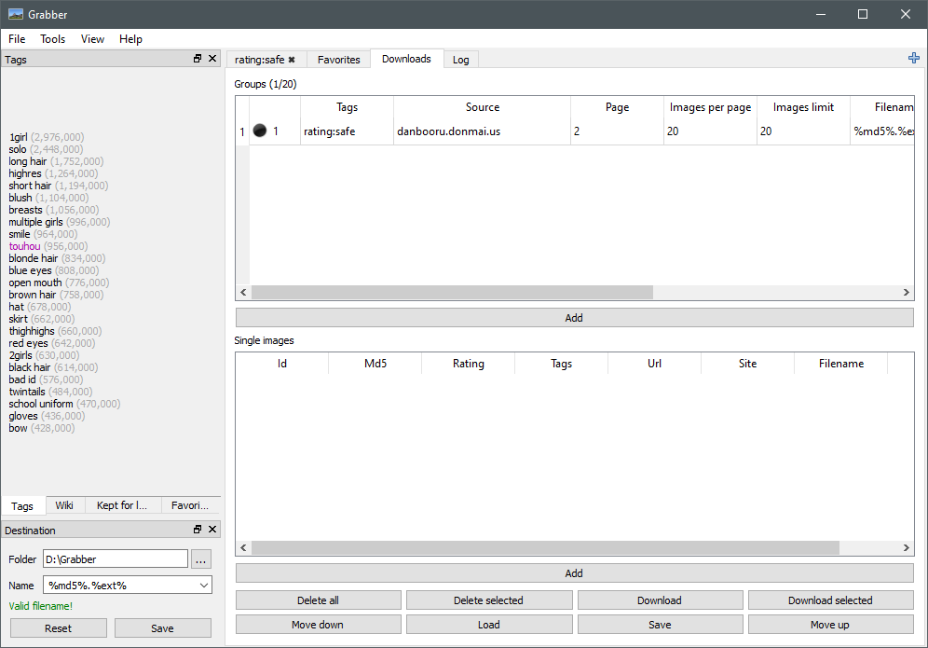Start downloads with Download button

[x=661, y=600]
